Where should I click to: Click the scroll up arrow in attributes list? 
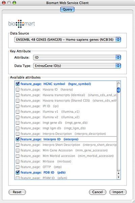tap(118, 173)
